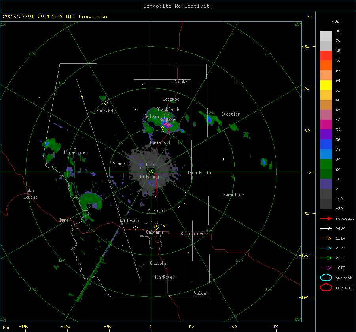The image size is (356, 332).
Task: Select the yellow 54 dBZ color swatch
Action: pyautogui.click(x=326, y=85)
